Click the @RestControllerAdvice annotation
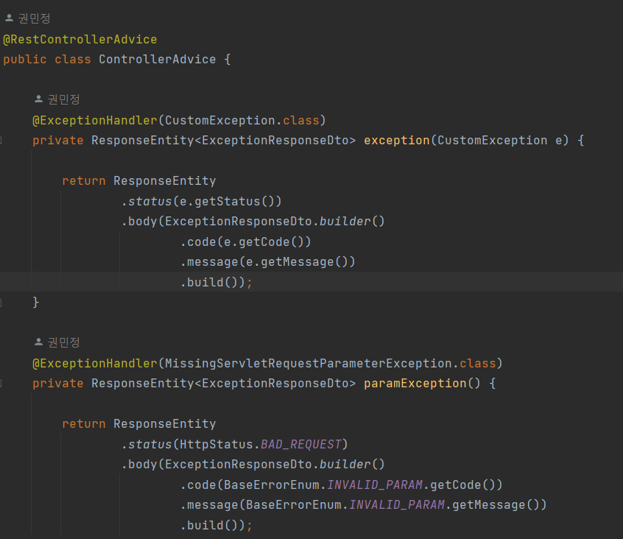This screenshot has height=539, width=623. click(80, 40)
